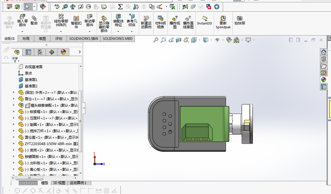Select 右视基准面 in the feature tree
This screenshot has width=331, height=194.
[x=34, y=67]
